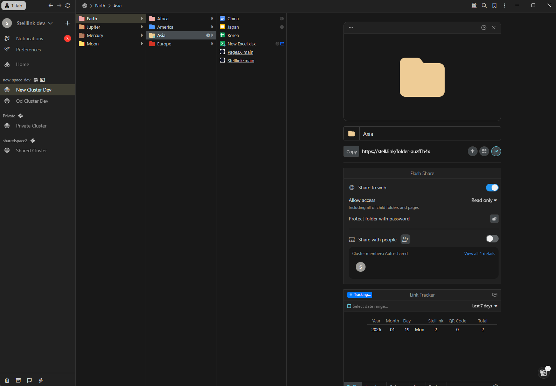Open the Last 7 days dropdown
Screen dimensions: 556x386
tap(485, 306)
